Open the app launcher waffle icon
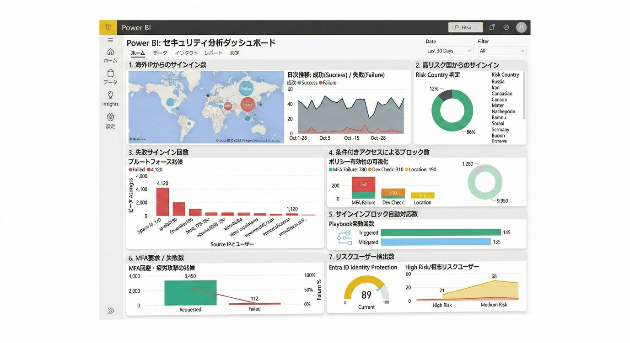The image size is (630, 343). 108,27
